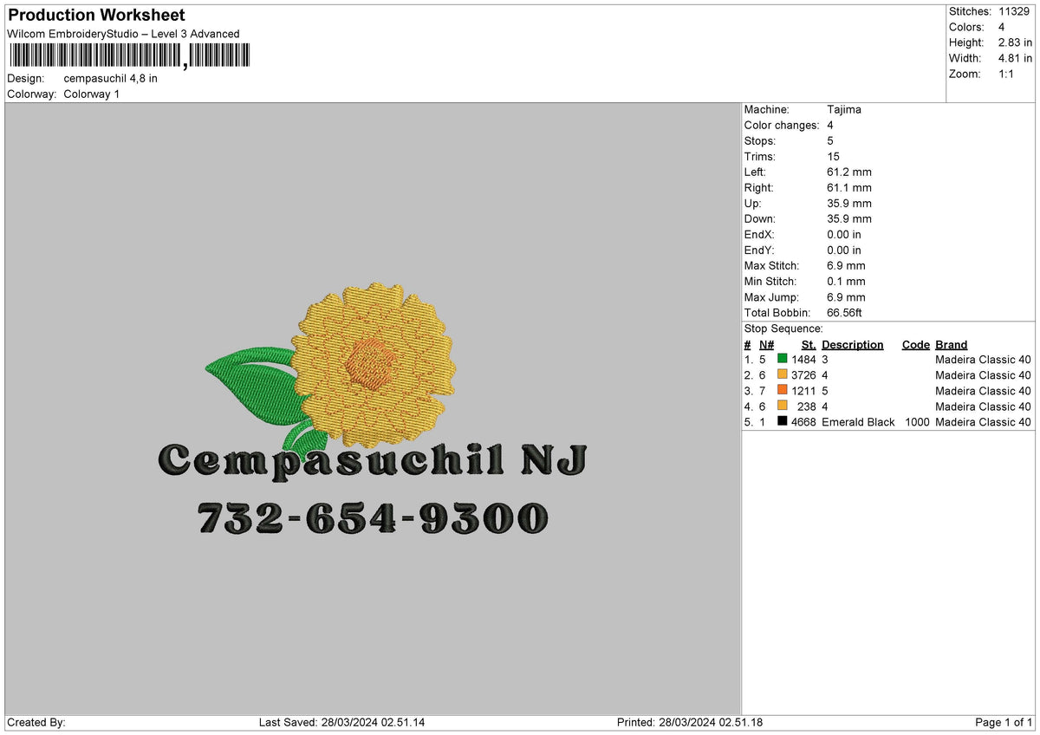Select the "Colorway 1" value

[92, 94]
